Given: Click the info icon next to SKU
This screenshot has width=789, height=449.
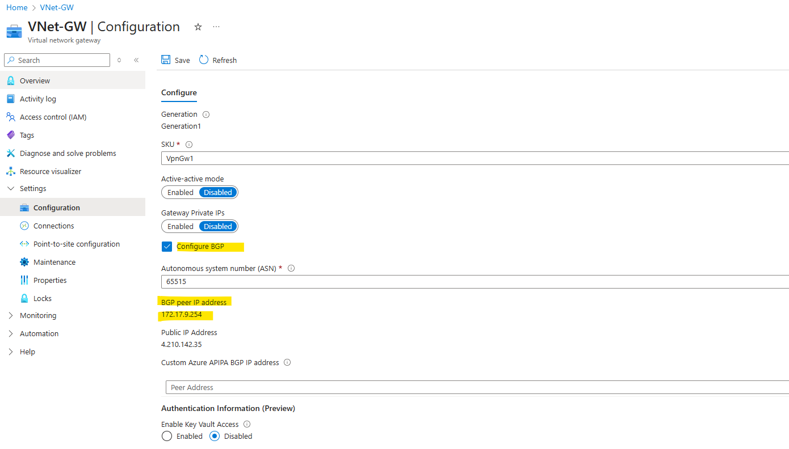Looking at the screenshot, I should point(189,145).
